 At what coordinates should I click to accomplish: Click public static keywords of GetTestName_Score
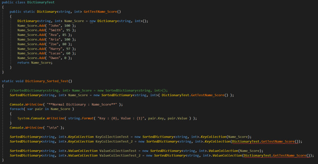(22, 12)
